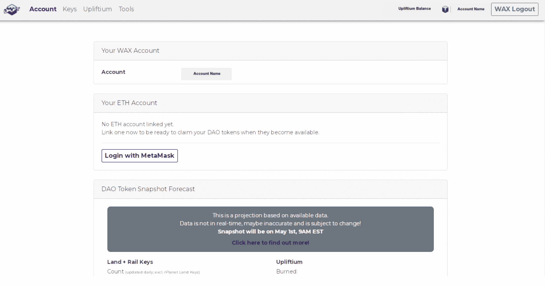Click 'Snapshot will be on May 1st, 9AM EST'

(x=270, y=232)
